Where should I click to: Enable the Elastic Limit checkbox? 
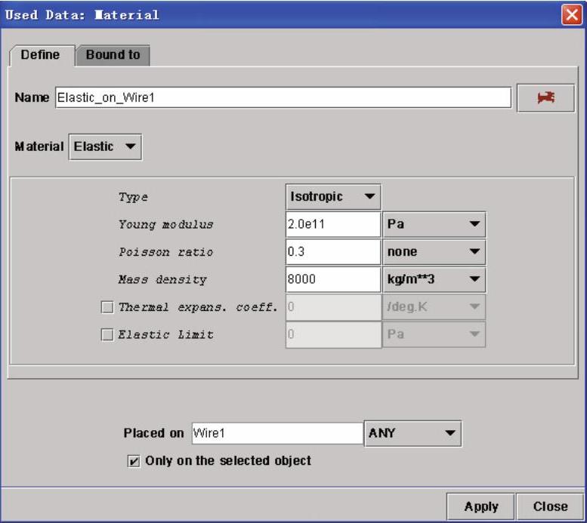click(107, 335)
